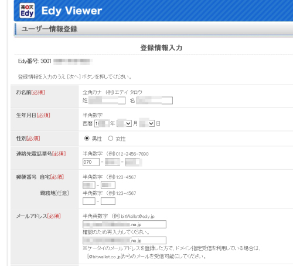Image resolution: width=293 pixels, height=266 pixels.
Task: Click the 郵便番号 自宅[必須] label
Action: [40, 177]
